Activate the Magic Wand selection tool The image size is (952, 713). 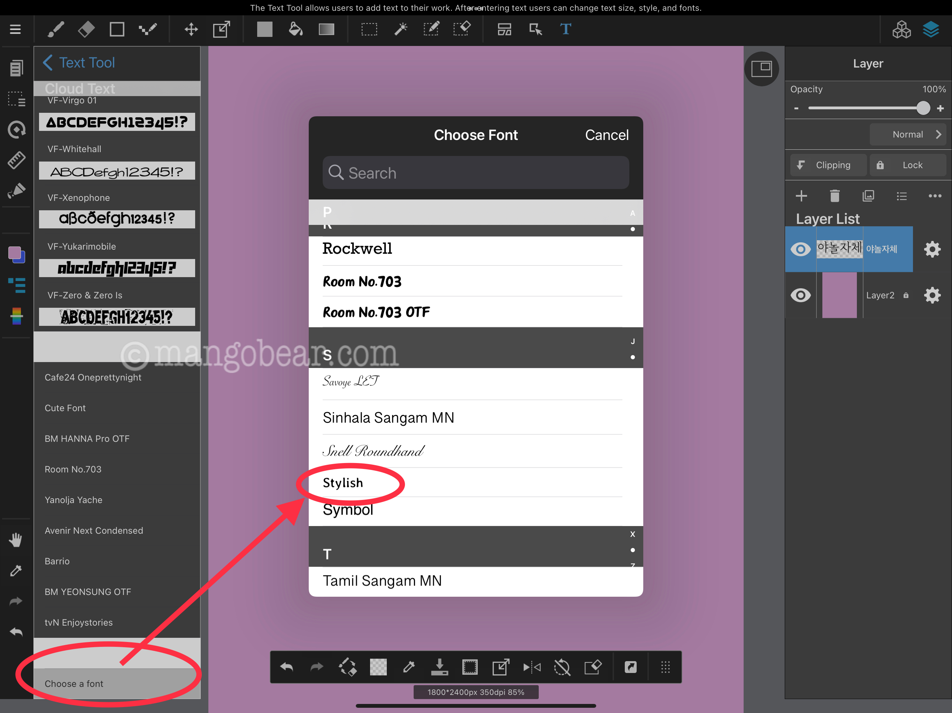(x=400, y=29)
